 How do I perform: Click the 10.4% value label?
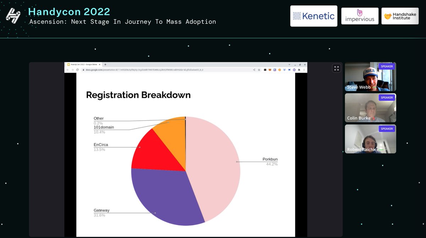pyautogui.click(x=99, y=132)
